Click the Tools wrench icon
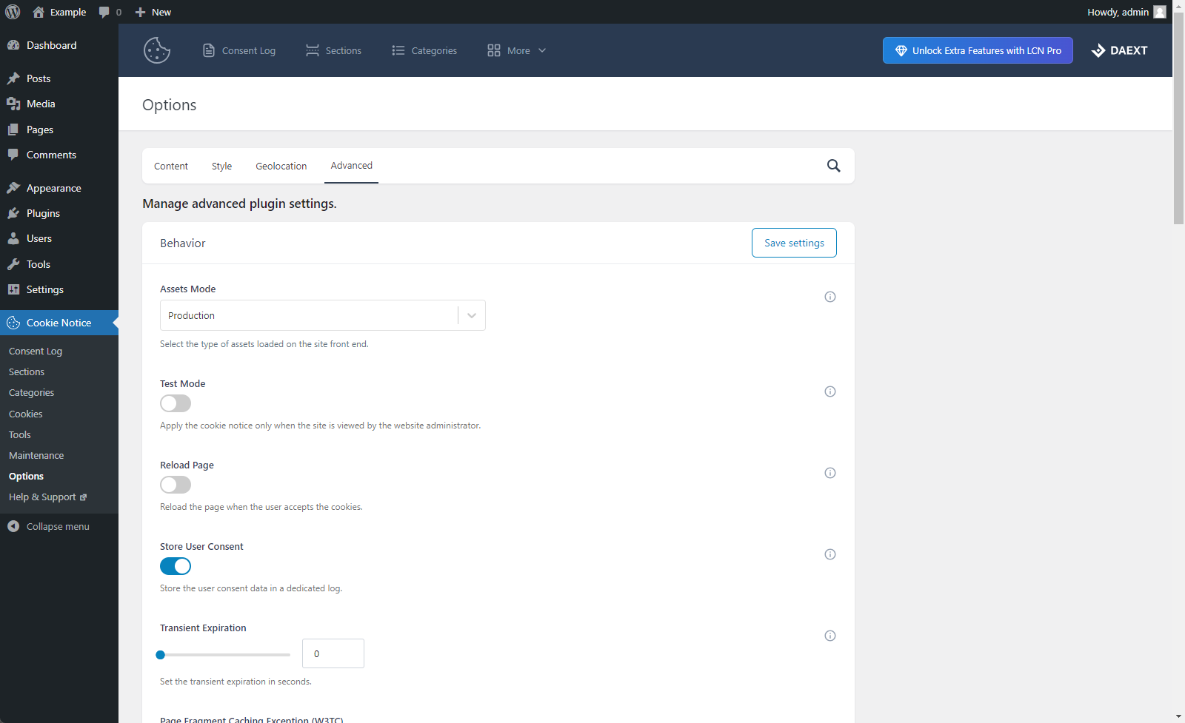This screenshot has width=1185, height=723. click(x=13, y=264)
